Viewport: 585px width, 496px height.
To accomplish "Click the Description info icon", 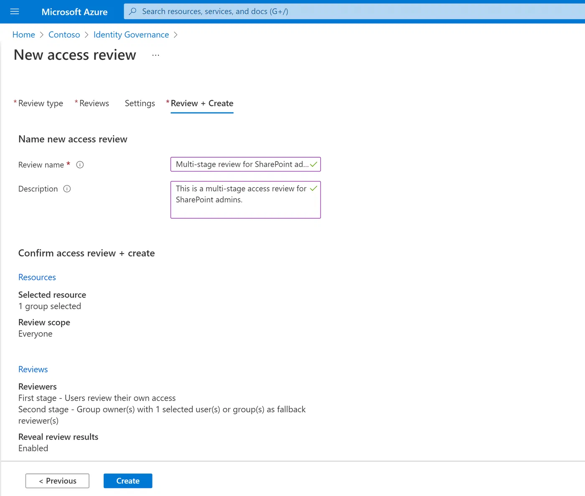I will [67, 189].
